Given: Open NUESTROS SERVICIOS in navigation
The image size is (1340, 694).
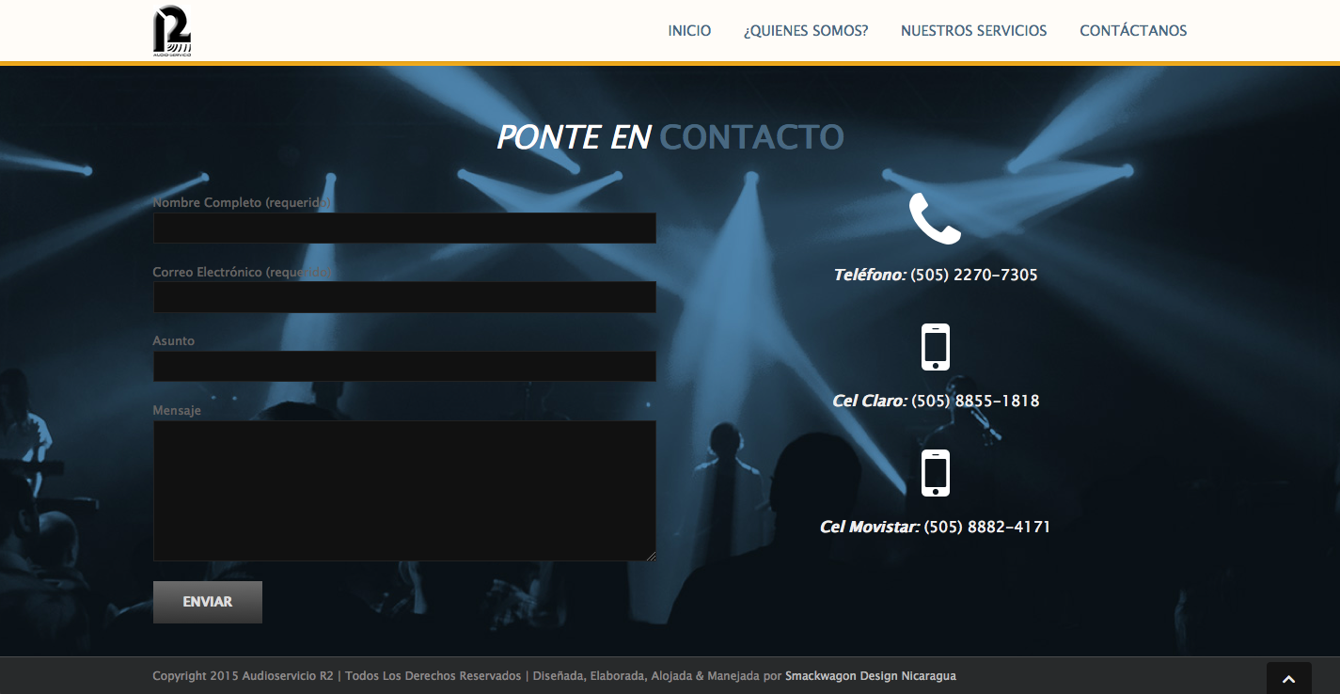Looking at the screenshot, I should point(973,31).
